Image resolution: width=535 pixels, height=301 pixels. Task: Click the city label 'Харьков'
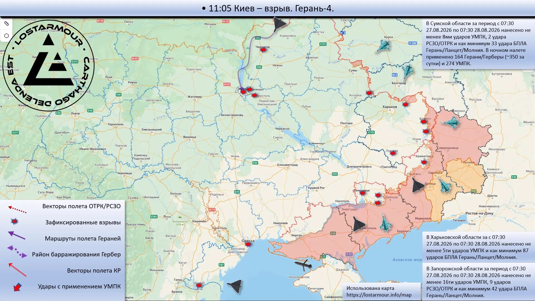390,107
